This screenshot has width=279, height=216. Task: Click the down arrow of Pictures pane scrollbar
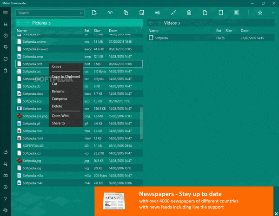141,185
